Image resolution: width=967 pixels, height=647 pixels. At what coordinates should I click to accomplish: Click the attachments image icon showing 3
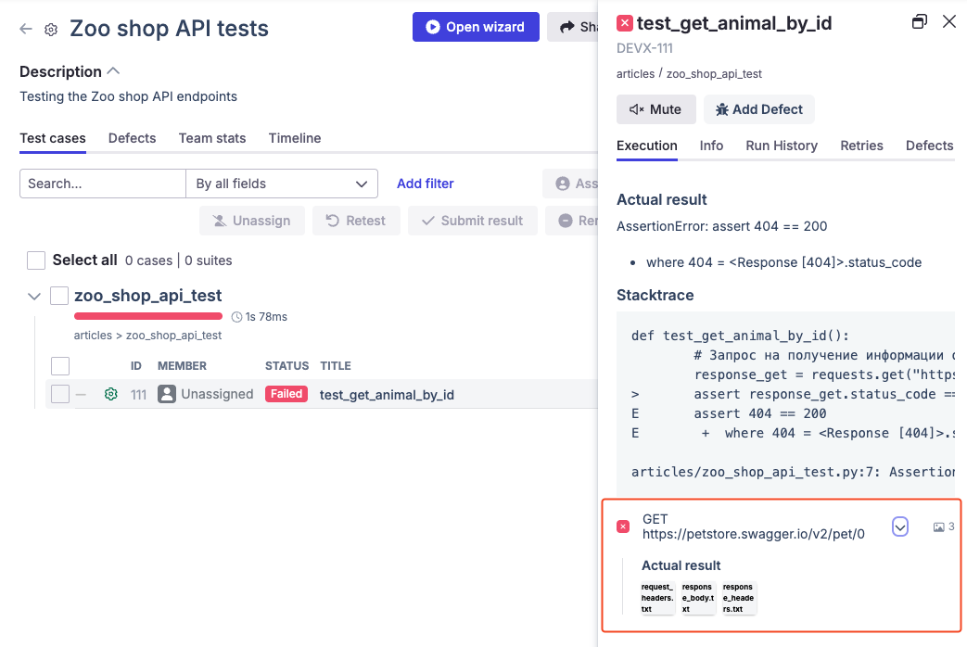point(939,526)
